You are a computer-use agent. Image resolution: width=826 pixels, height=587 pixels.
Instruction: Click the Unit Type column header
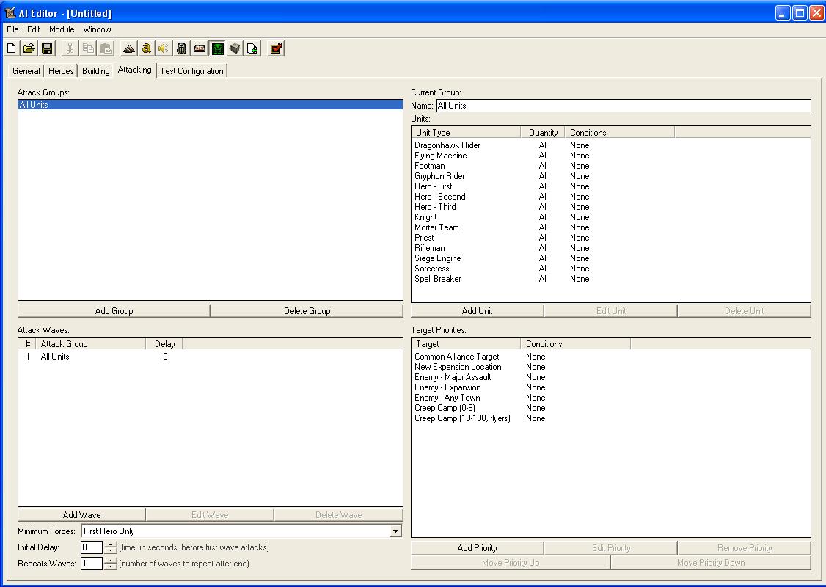click(467, 133)
